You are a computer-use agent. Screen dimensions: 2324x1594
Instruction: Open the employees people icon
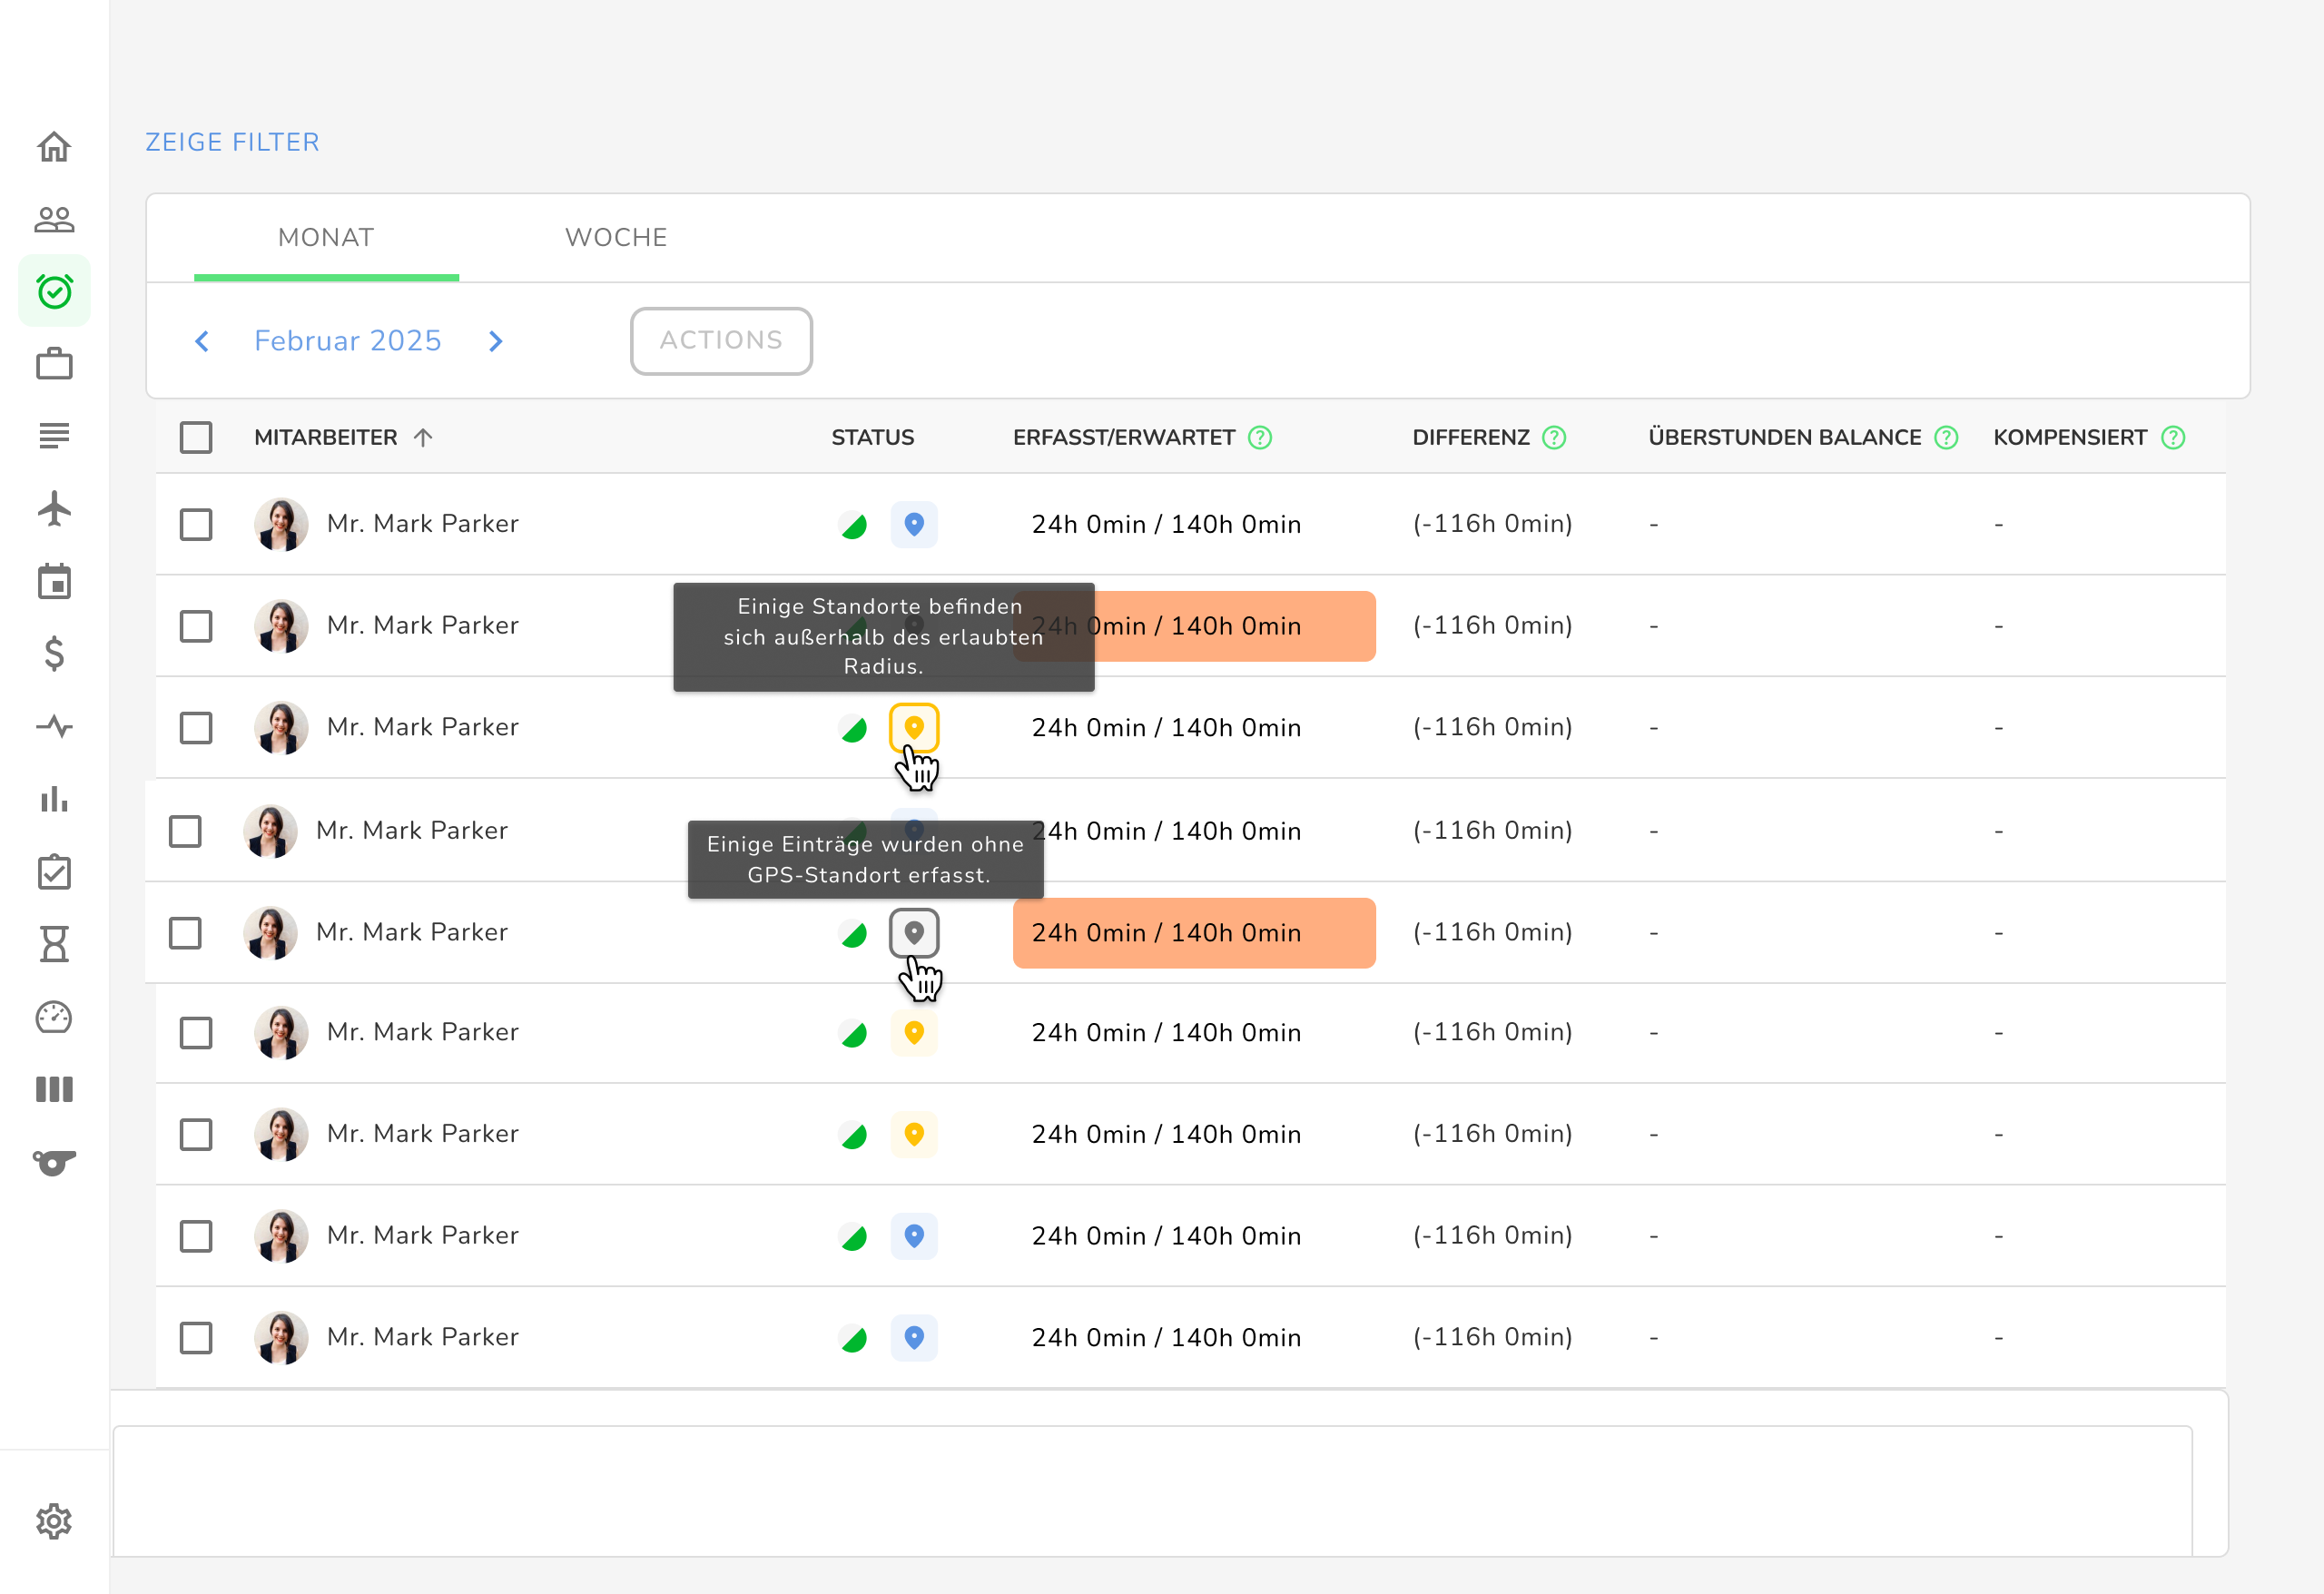click(x=54, y=219)
